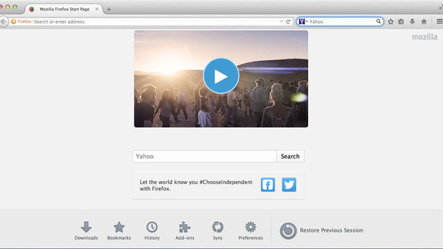Screen dimensions: 443x249
Task: Open the Sync setup shortcut
Action: pyautogui.click(x=217, y=230)
